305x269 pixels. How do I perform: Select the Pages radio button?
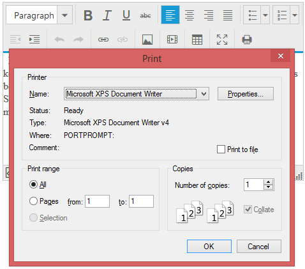[x=33, y=201]
